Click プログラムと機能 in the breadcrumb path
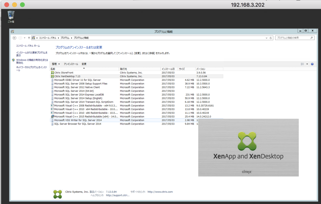321x204 pixels. 81,38
